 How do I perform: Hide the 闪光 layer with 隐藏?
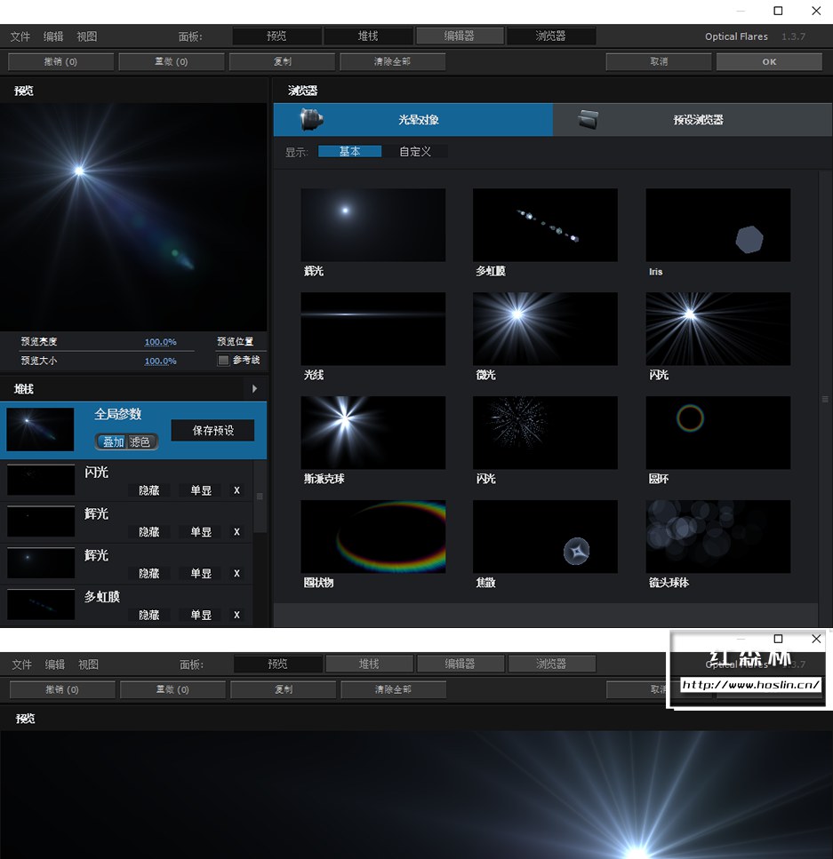tap(148, 490)
